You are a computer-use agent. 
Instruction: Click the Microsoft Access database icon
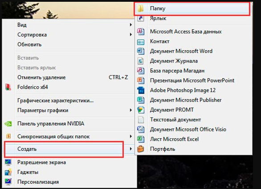click(x=141, y=32)
